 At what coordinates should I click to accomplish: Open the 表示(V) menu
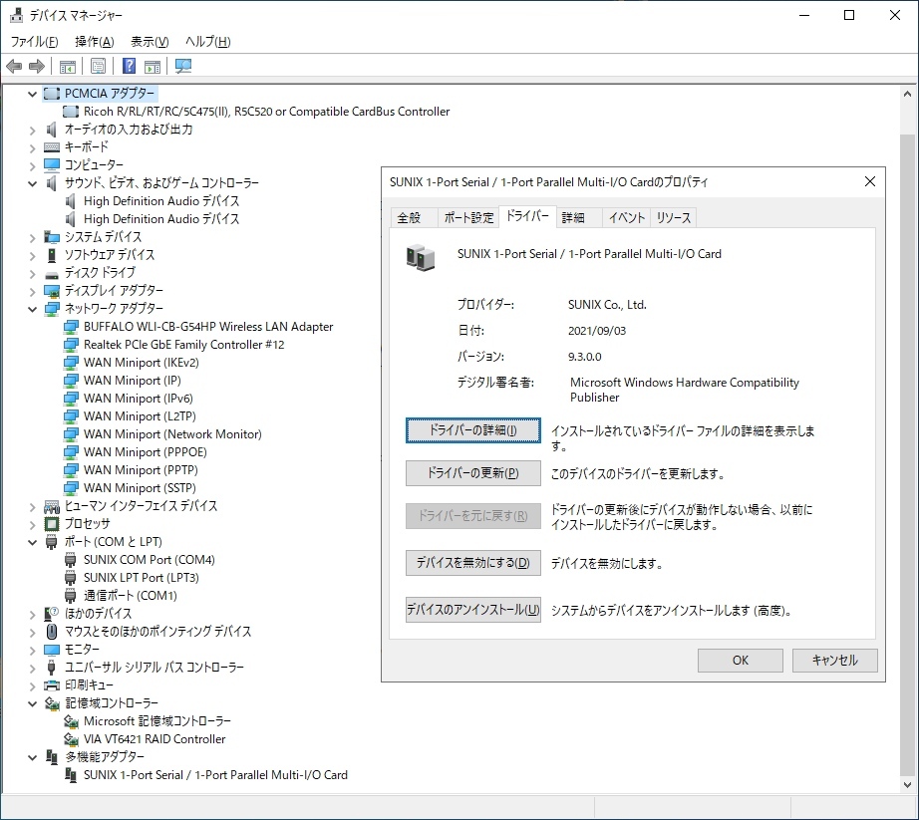150,42
